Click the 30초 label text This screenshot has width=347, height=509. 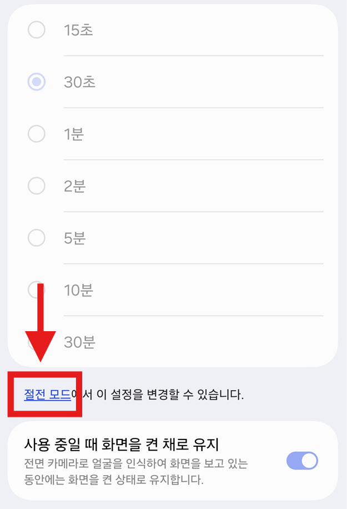click(x=77, y=82)
